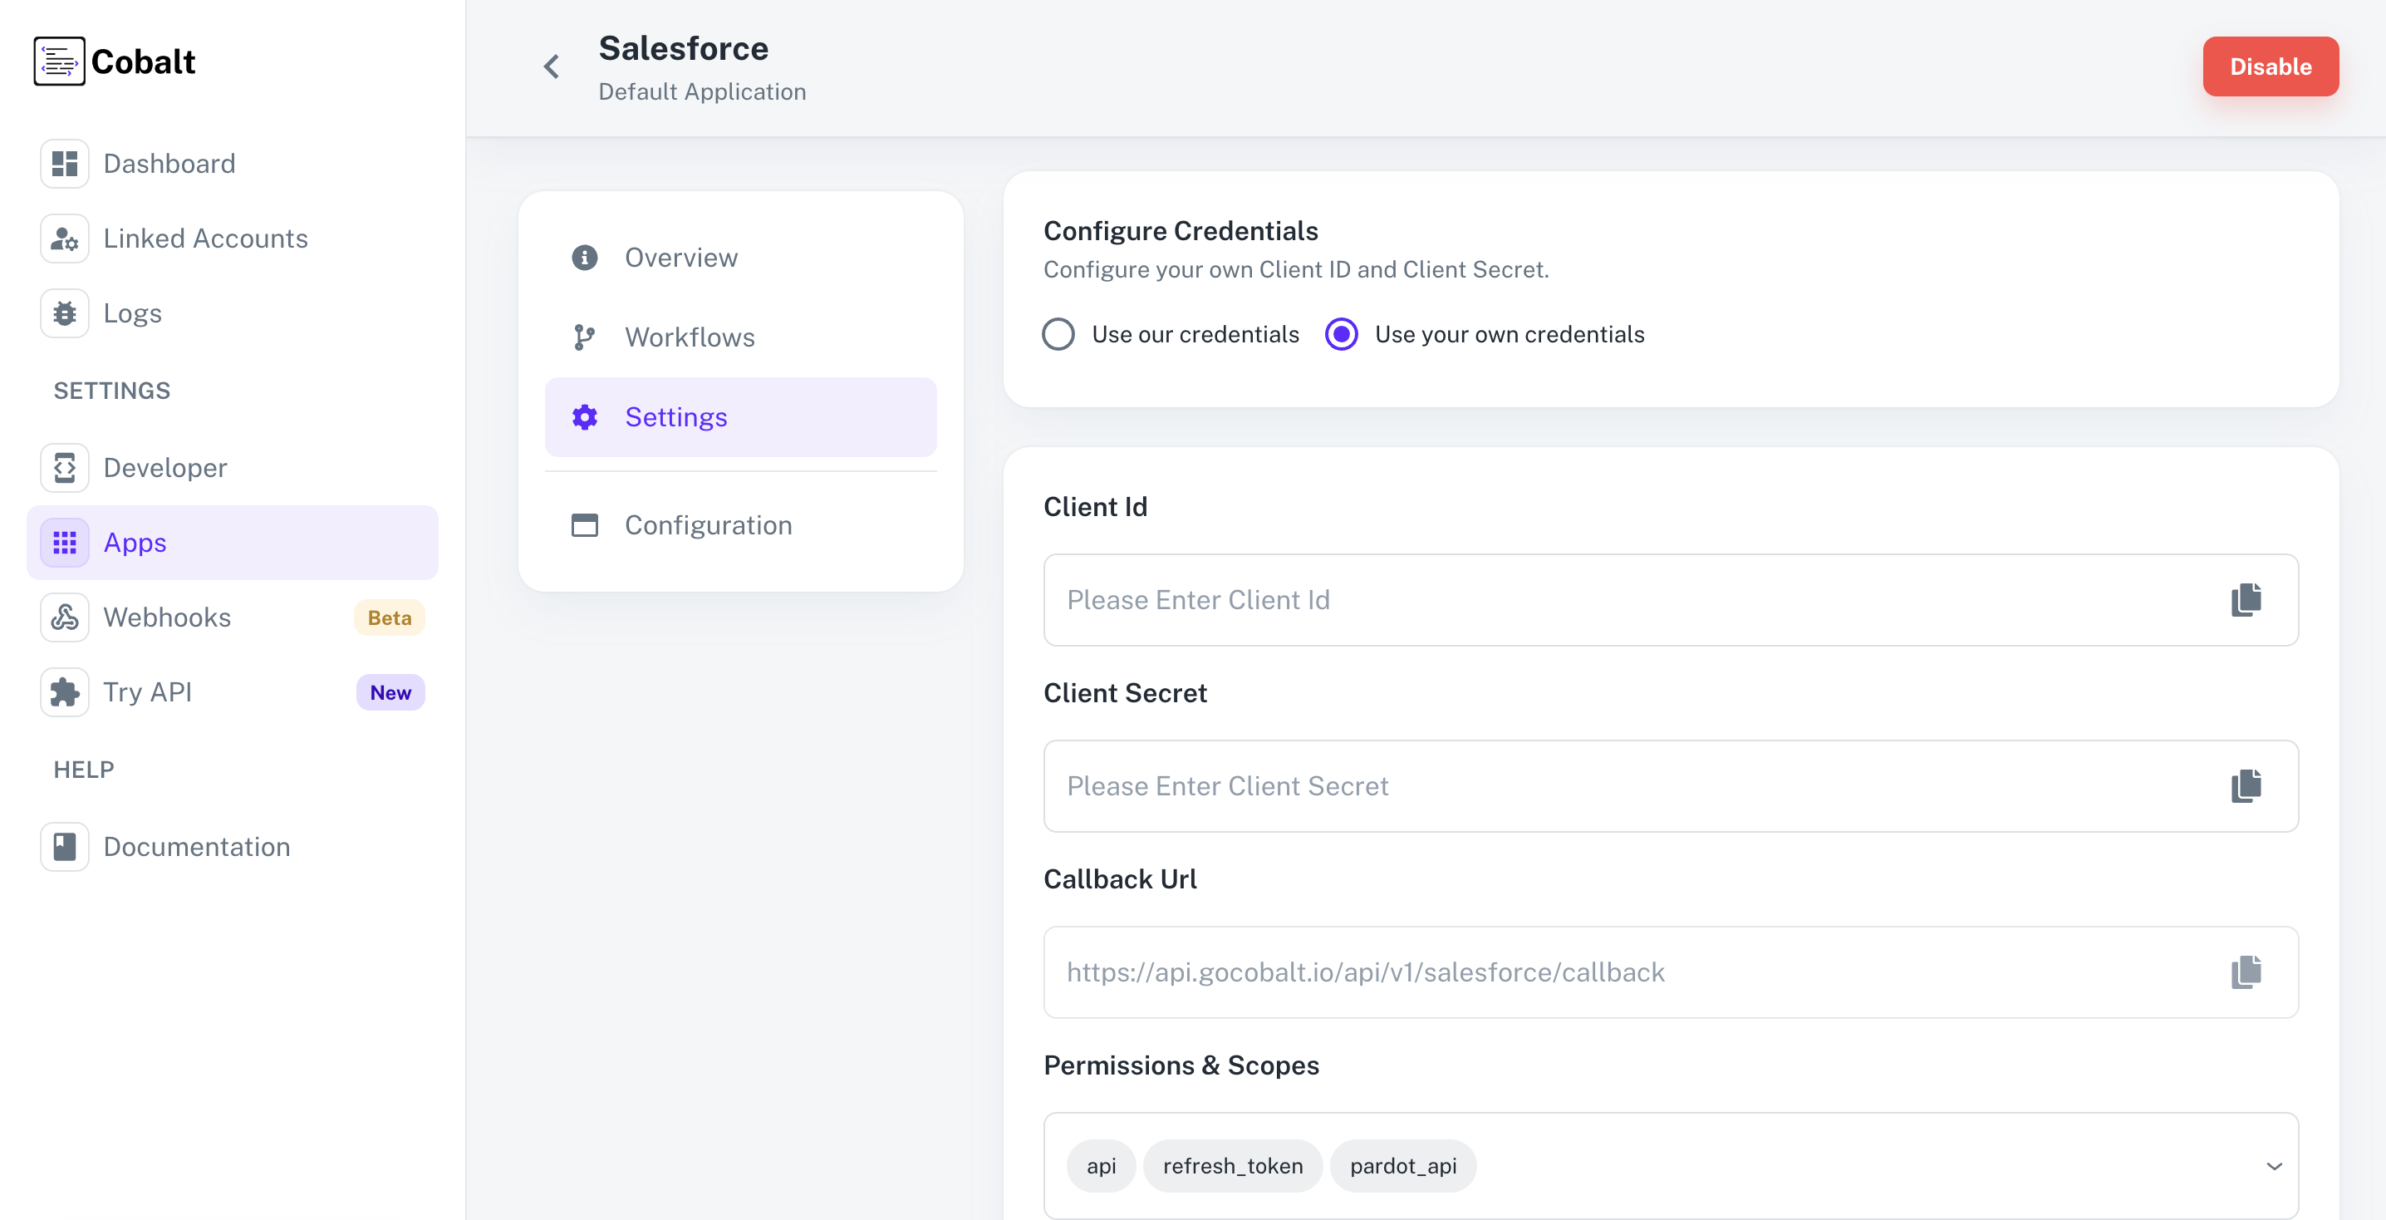Viewport: 2386px width, 1220px height.
Task: Open the Dashboard section
Action: click(169, 163)
